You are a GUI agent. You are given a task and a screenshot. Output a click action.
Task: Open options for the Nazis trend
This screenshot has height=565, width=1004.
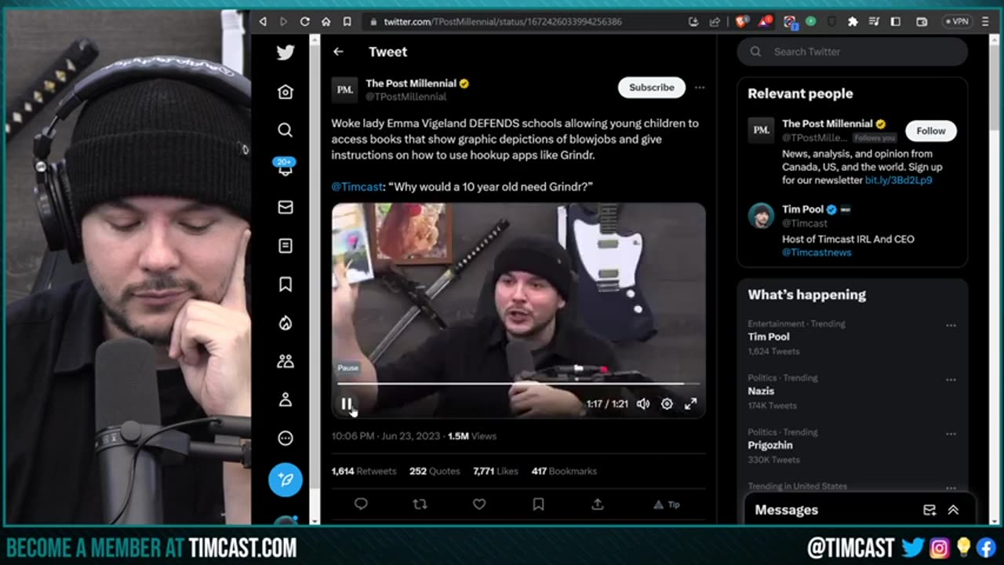951,379
